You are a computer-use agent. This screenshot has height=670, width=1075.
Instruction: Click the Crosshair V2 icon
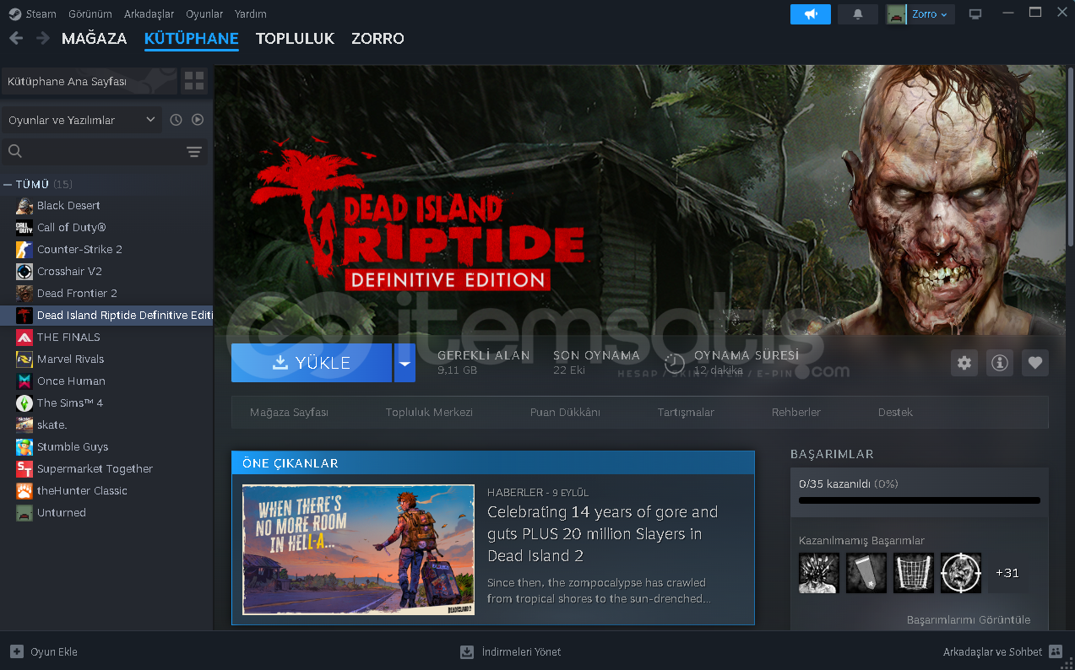coord(24,272)
